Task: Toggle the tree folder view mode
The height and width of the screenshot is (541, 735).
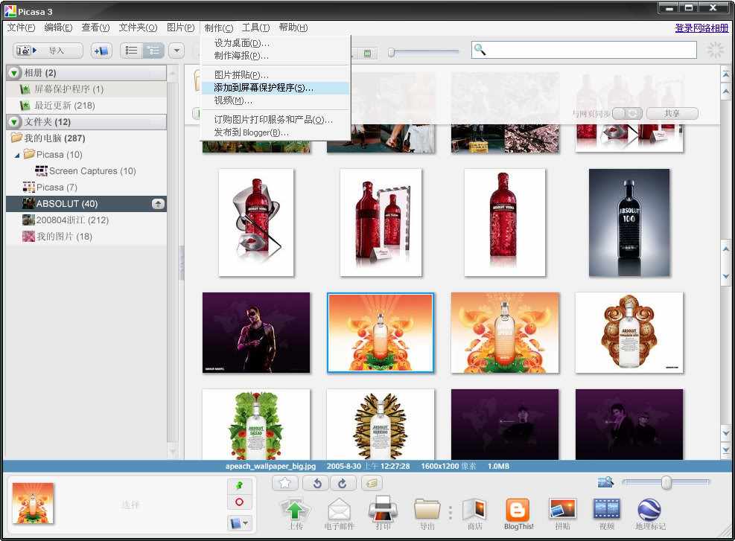Action: pyautogui.click(x=153, y=51)
